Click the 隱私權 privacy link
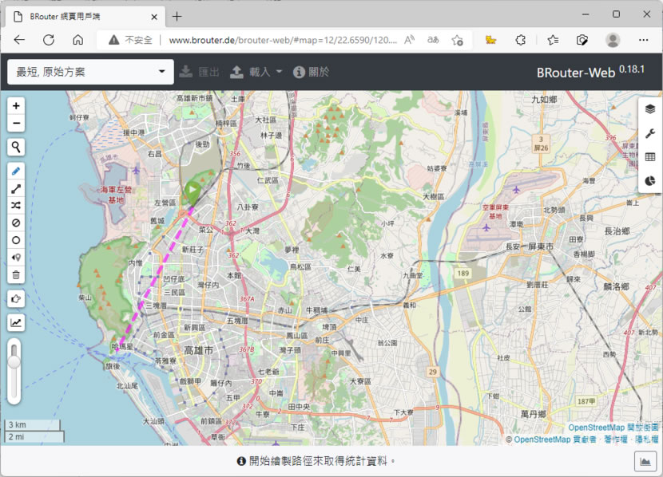Viewport: 663px width, 477px height. pos(646,440)
